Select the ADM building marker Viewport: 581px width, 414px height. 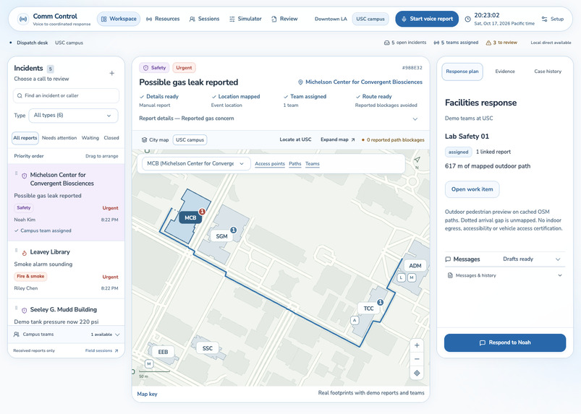(415, 266)
